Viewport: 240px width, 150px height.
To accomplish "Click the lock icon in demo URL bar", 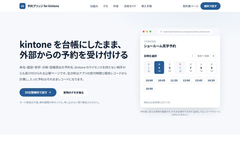I will tap(161, 31).
